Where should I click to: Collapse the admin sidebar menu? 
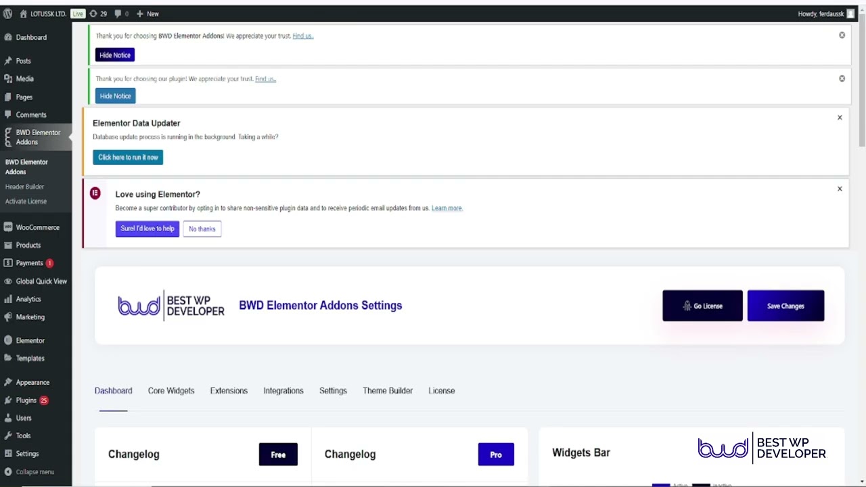29,471
